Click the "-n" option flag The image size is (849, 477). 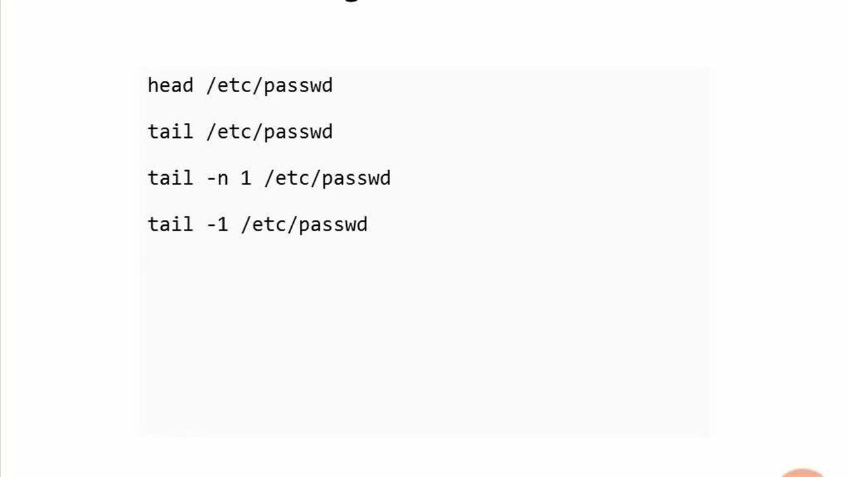(x=218, y=179)
